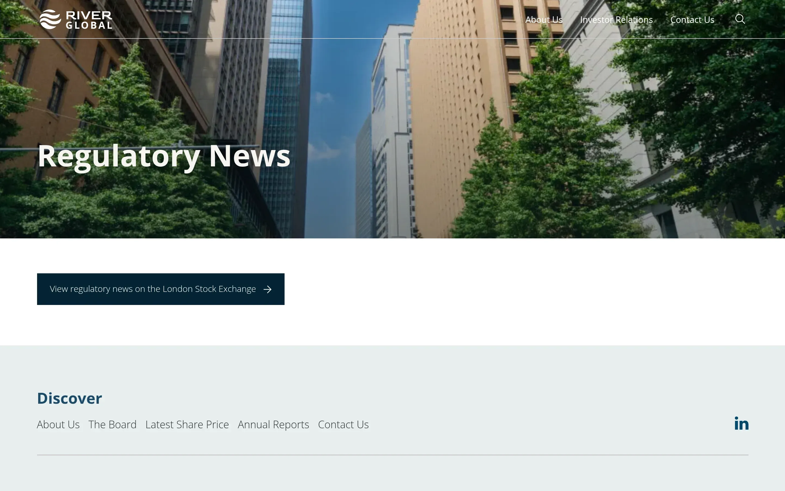Click the River Global logo
Image resolution: width=785 pixels, height=491 pixels.
[76, 19]
